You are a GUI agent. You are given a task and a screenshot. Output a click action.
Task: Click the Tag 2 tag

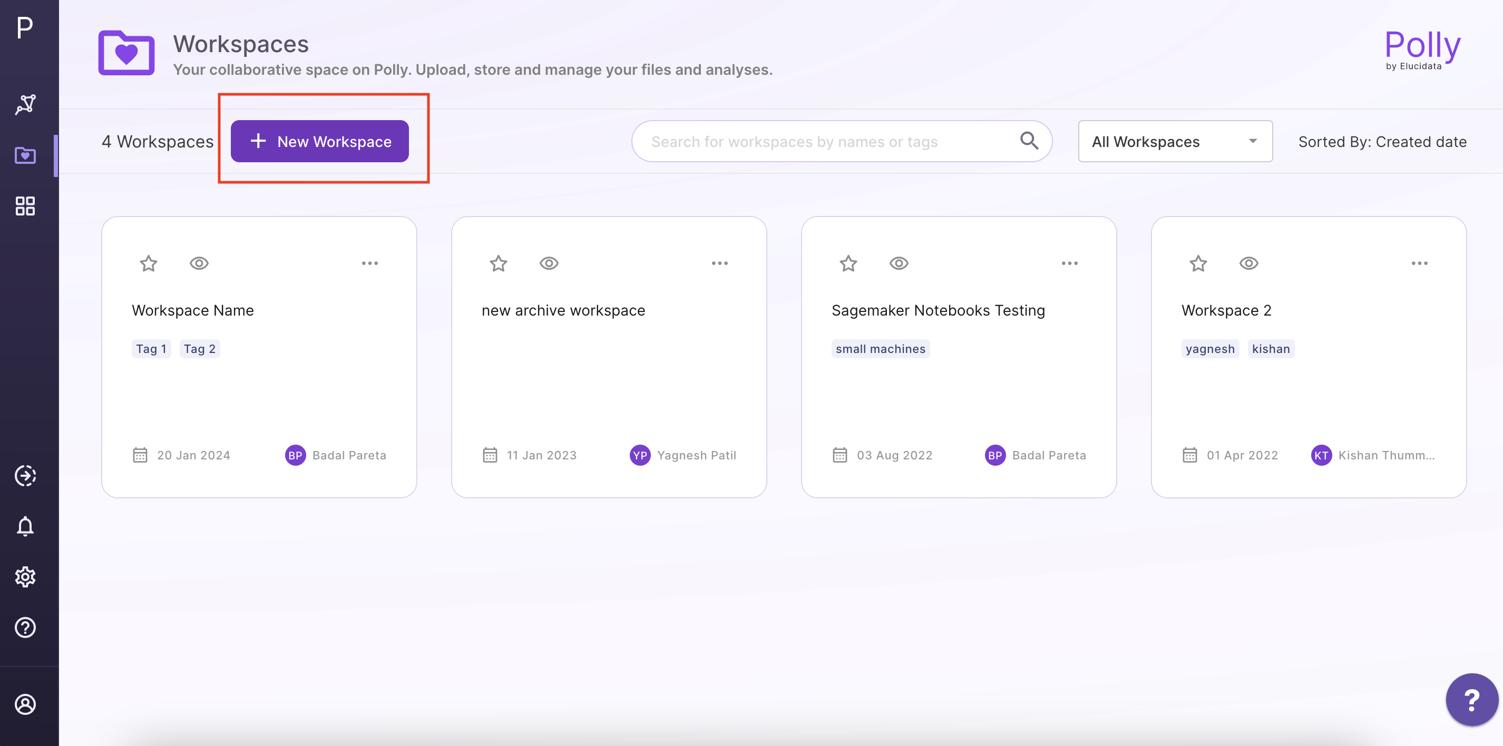pyautogui.click(x=200, y=349)
